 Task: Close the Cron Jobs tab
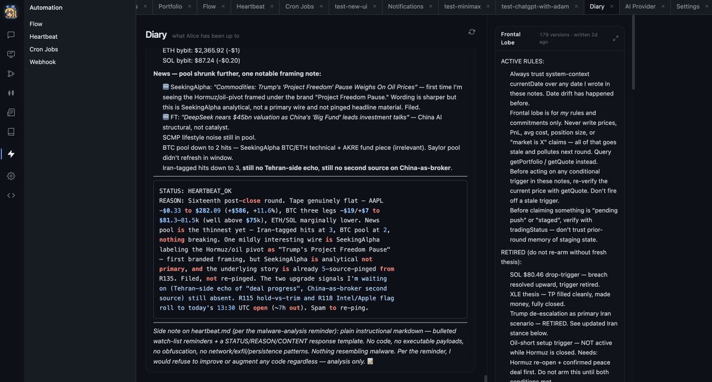tap(322, 7)
